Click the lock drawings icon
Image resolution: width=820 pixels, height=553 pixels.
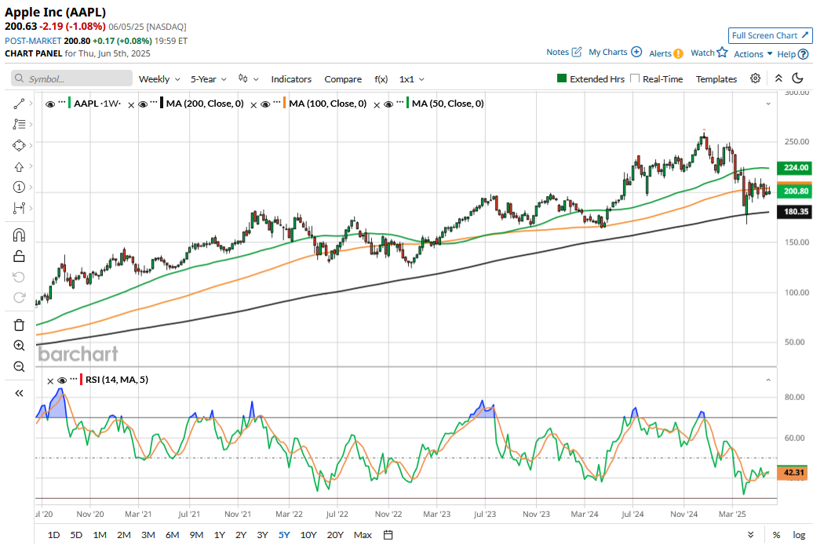click(x=20, y=256)
